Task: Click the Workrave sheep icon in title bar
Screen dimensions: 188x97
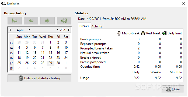Action: click(4, 3)
